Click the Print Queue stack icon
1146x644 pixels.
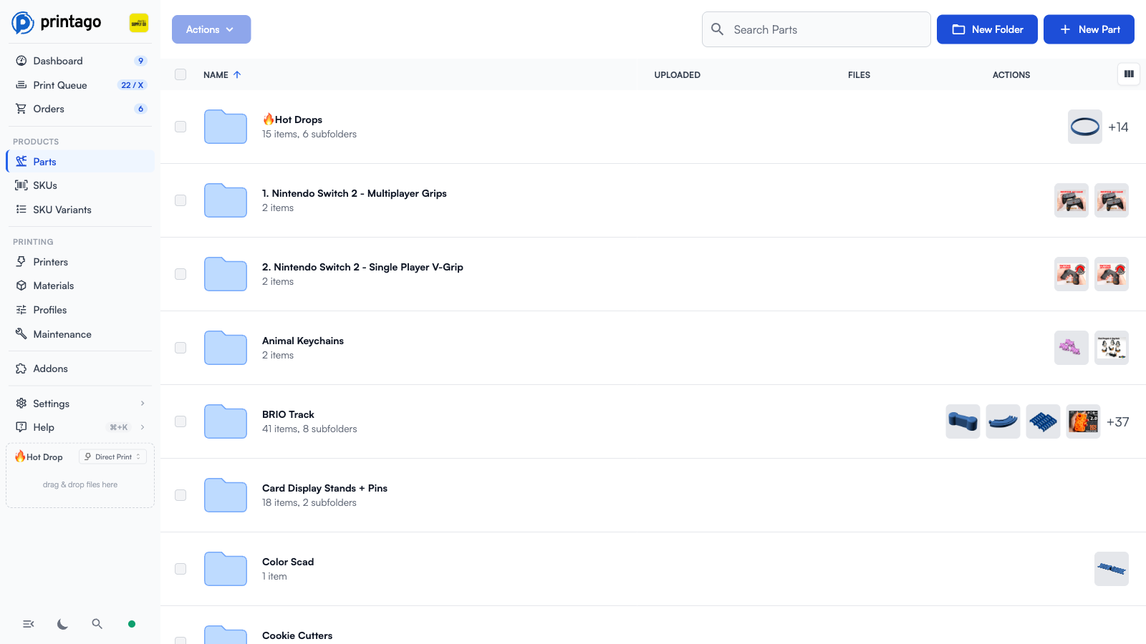[21, 85]
